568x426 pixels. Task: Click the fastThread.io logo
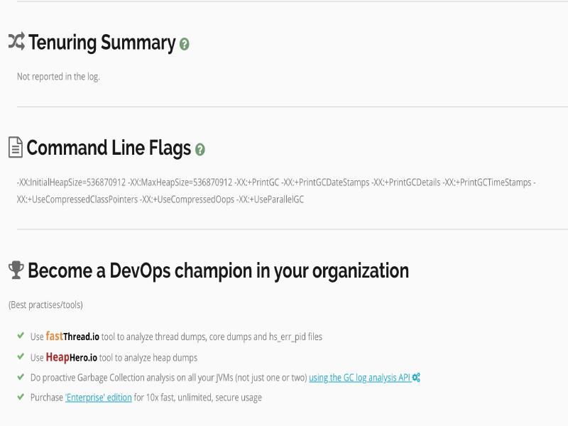72,337
